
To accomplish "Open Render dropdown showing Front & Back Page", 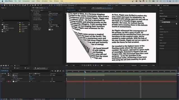I will click(x=55, y=25).
